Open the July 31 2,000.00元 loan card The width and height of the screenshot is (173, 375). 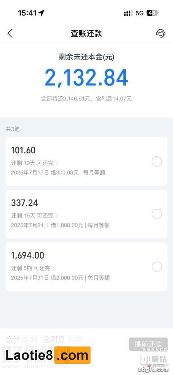click(x=86, y=267)
